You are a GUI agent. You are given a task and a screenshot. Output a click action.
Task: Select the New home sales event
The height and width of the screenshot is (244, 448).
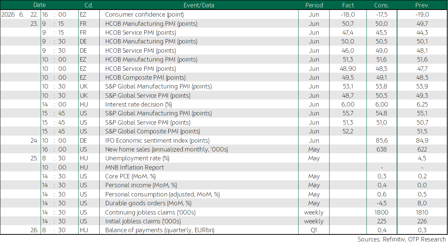(x=166, y=149)
